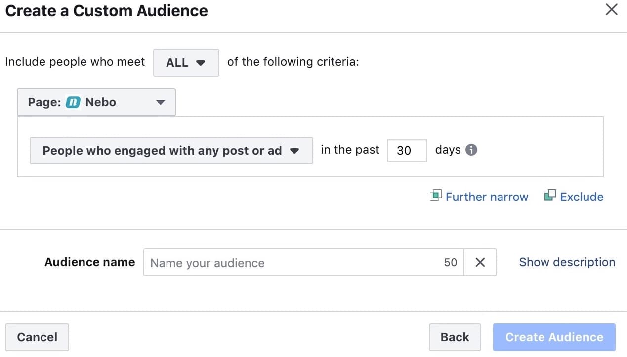Image resolution: width=627 pixels, height=357 pixels.
Task: Select the Exclude link
Action: 582,197
